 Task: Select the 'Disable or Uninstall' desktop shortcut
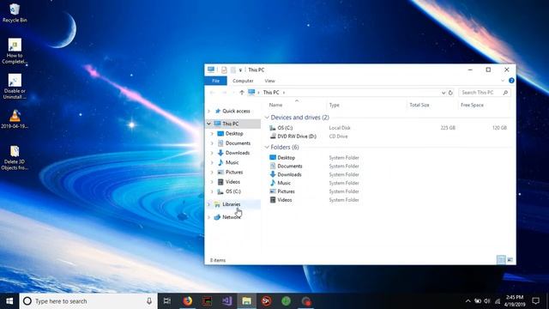tap(15, 87)
